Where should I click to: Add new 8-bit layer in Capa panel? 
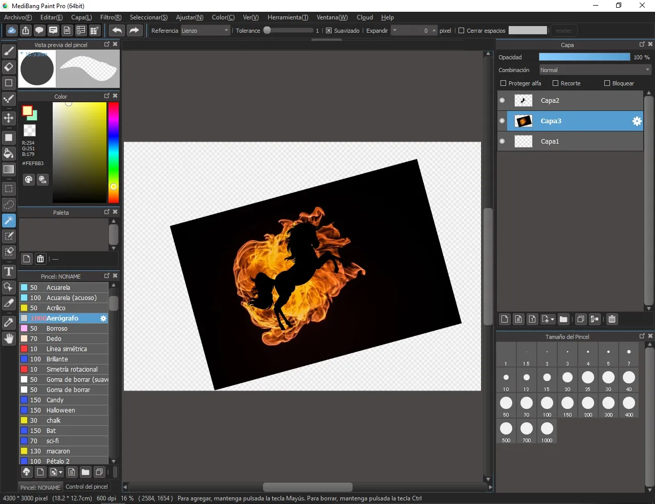[x=518, y=319]
